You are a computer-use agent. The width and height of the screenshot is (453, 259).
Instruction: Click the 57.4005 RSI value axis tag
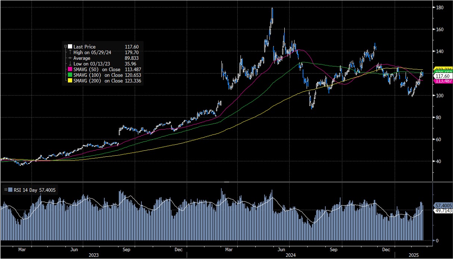pos(443,206)
